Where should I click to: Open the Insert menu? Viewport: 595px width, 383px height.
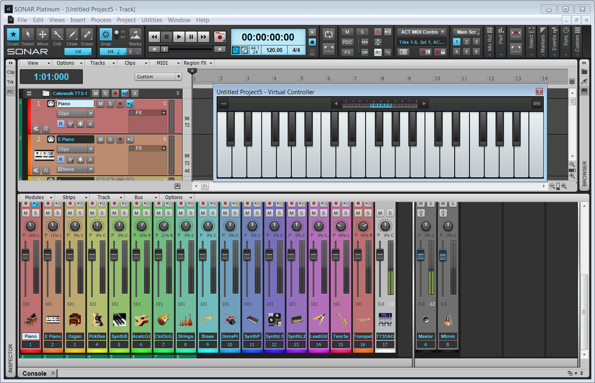pos(78,20)
